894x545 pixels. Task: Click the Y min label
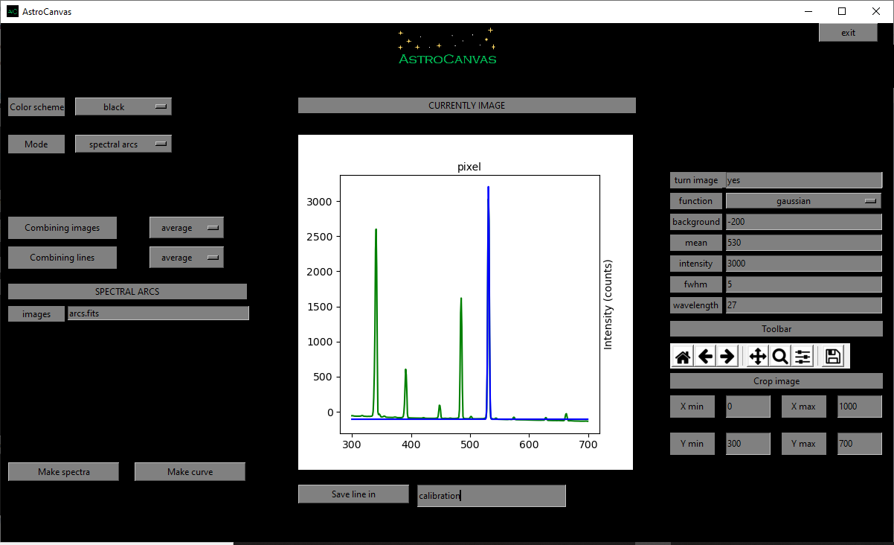(x=692, y=444)
